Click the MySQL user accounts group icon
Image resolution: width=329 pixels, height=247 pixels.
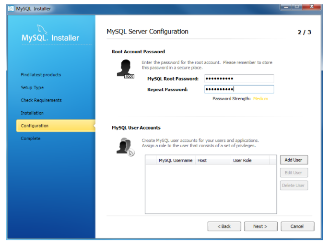126,147
